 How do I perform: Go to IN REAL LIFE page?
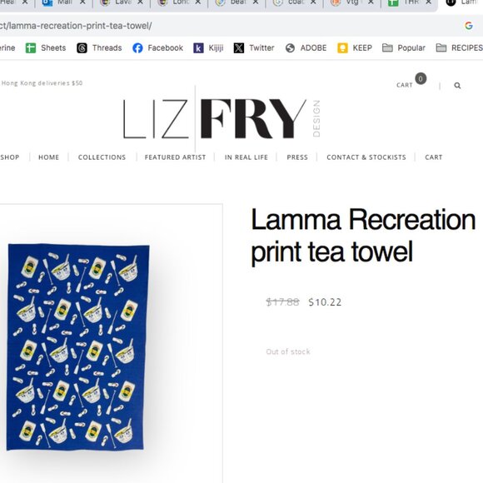pyautogui.click(x=246, y=157)
